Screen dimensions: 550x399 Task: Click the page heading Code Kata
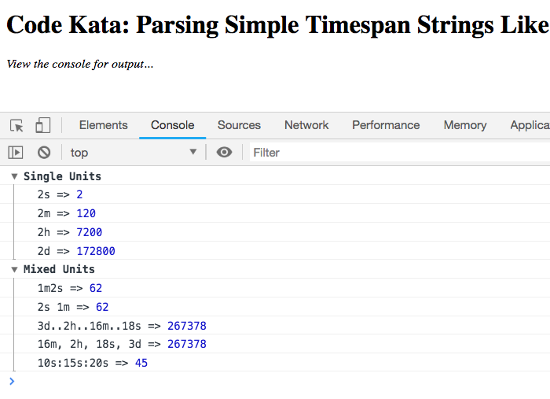click(x=278, y=24)
